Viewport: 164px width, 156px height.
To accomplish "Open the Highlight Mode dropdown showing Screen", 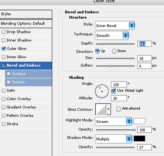I will pyautogui.click(x=114, y=122).
